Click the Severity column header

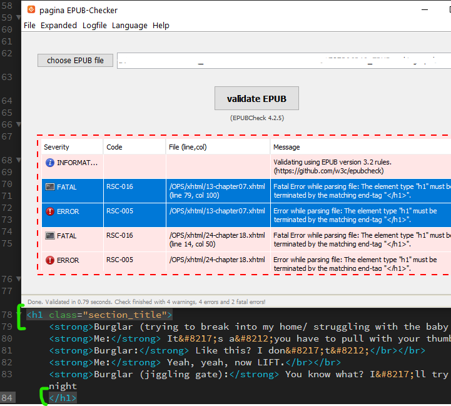pyautogui.click(x=72, y=147)
